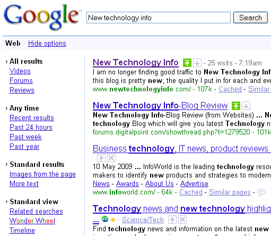Select Any time filter
The image size is (271, 236).
tap(24, 108)
